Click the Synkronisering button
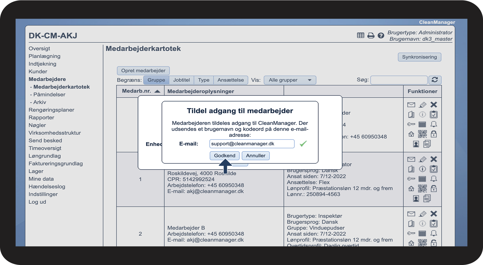Image resolution: width=483 pixels, height=265 pixels. point(420,57)
